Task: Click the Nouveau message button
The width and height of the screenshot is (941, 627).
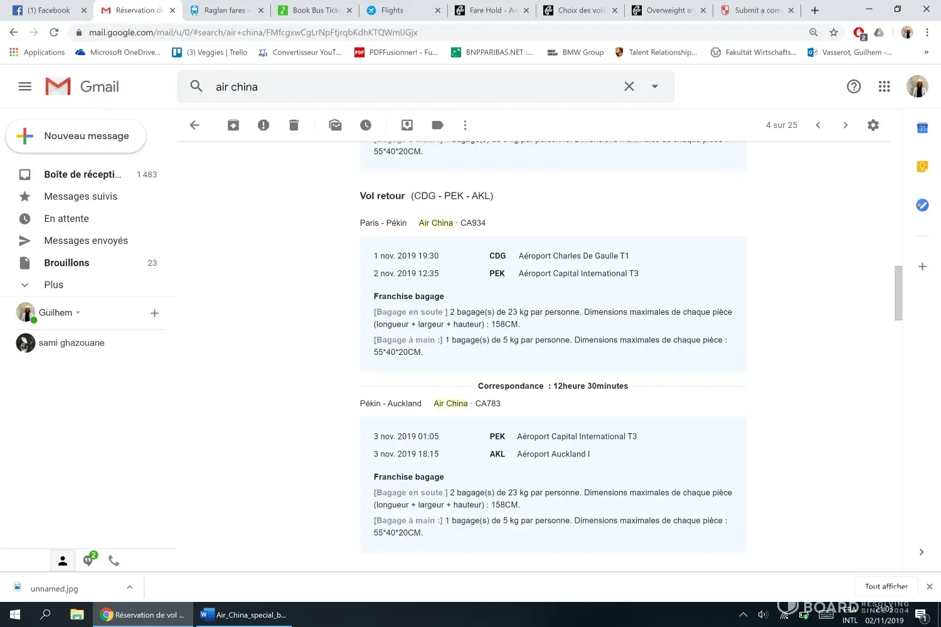Action: [x=76, y=136]
